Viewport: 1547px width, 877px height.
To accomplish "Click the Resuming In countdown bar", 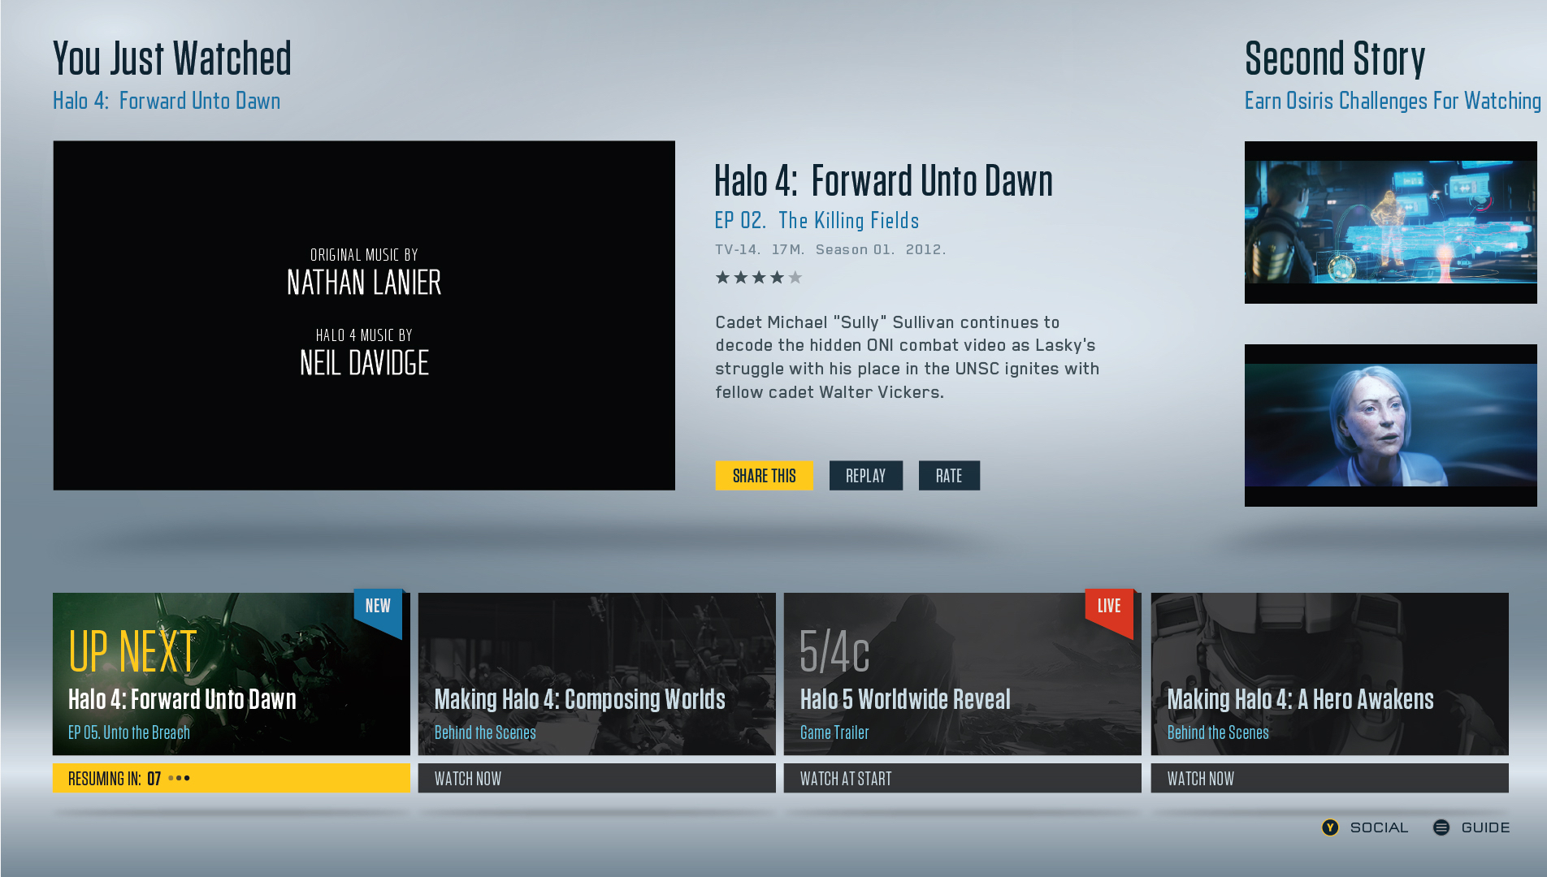I will click(231, 778).
